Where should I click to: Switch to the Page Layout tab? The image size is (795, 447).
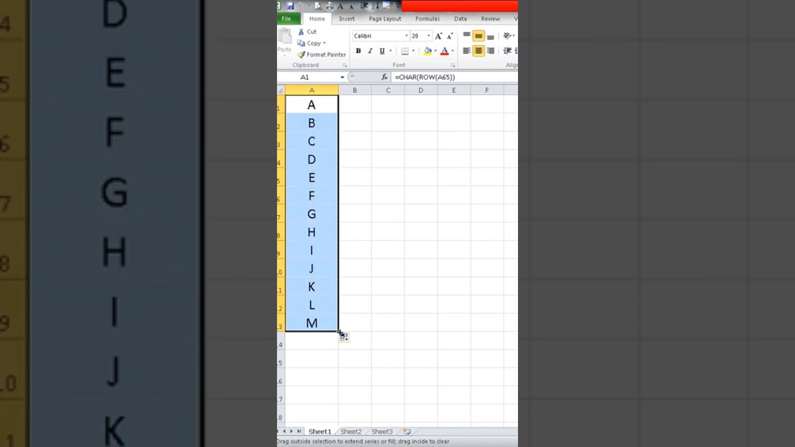click(385, 19)
